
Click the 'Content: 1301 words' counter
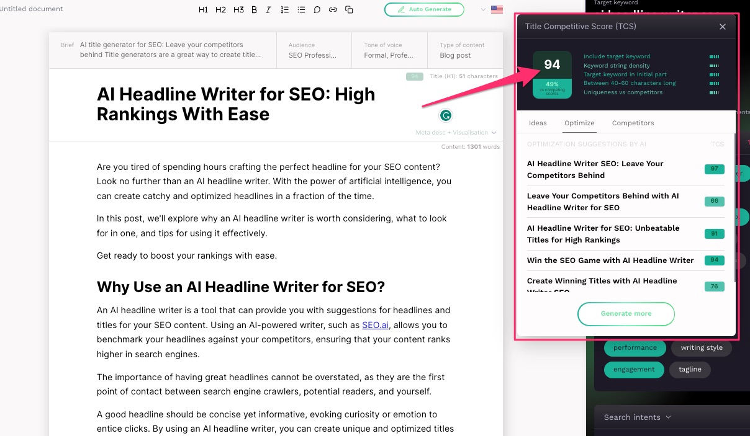(470, 147)
